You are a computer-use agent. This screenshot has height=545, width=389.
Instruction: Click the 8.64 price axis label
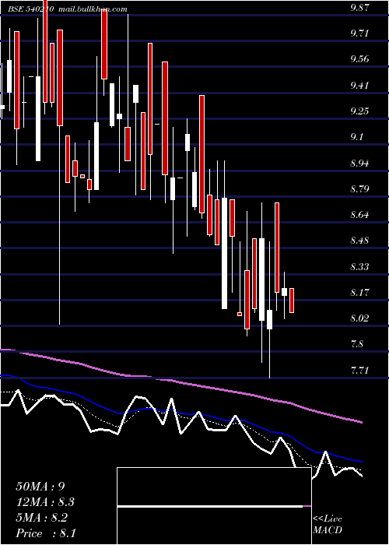click(x=359, y=214)
